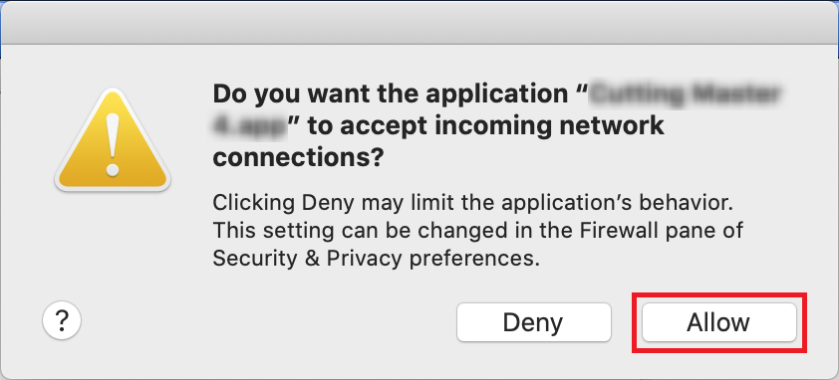This screenshot has width=839, height=380.
Task: Click "Security & Privacy preferences" text
Action: tap(375, 260)
